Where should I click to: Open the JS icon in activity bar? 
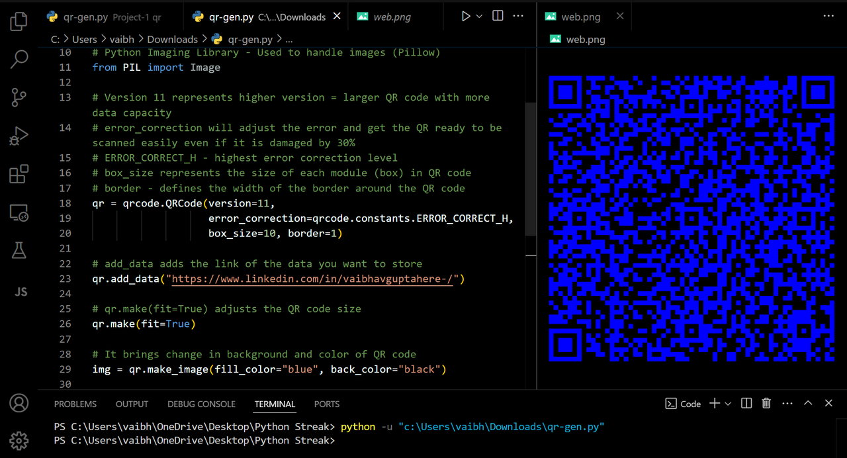[21, 291]
